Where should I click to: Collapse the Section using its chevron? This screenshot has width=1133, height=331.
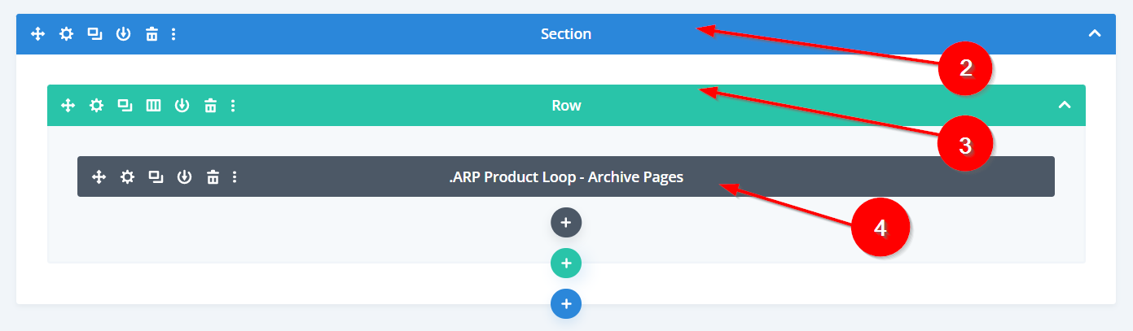point(1095,34)
